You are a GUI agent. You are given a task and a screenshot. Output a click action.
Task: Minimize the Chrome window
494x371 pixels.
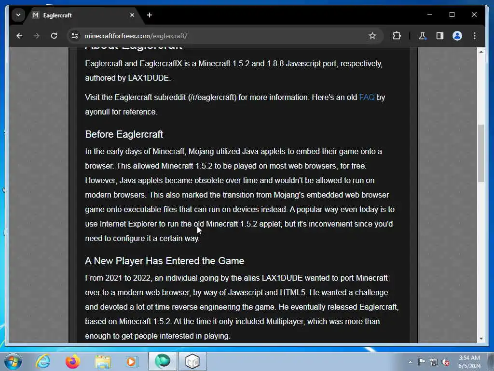coord(430,15)
